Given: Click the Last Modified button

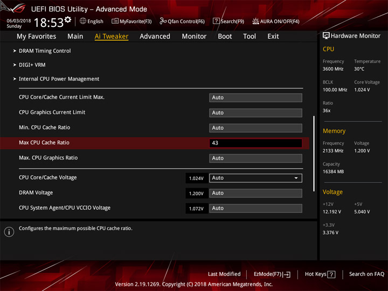Looking at the screenshot, I should coord(224,274).
